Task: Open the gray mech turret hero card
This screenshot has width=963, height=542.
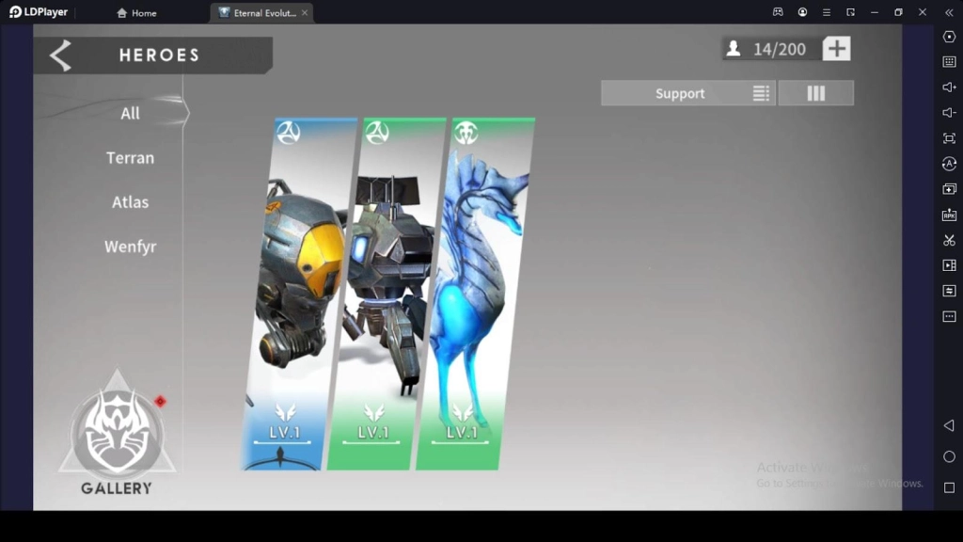Action: tap(387, 294)
